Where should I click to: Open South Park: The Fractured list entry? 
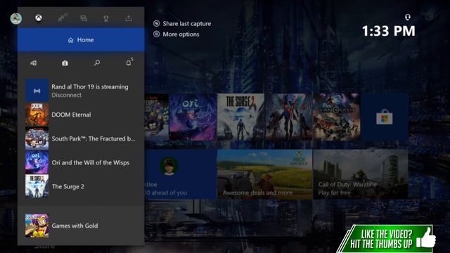tap(81, 138)
